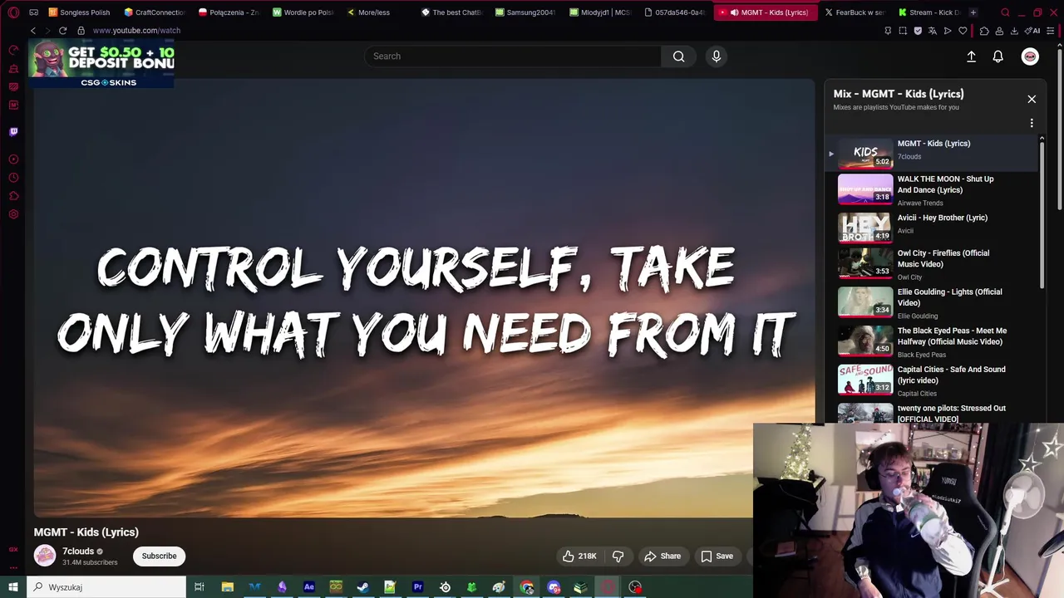Close the Mix playlist panel
The image size is (1064, 598).
pyautogui.click(x=1032, y=99)
